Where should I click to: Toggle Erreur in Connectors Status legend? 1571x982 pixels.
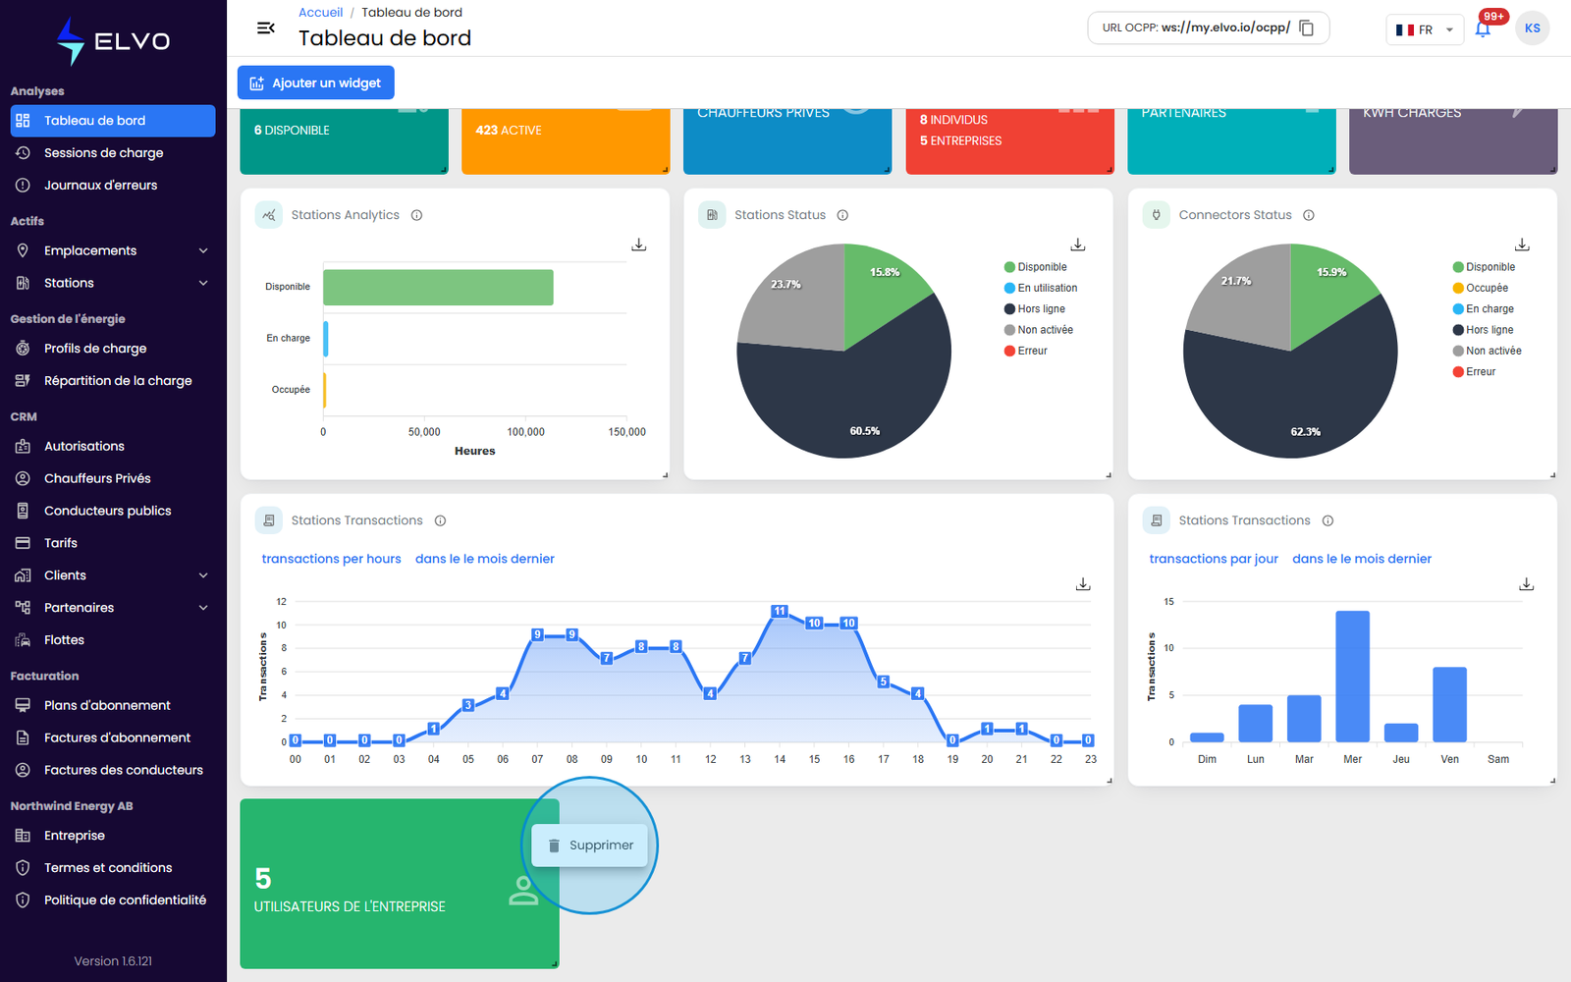pos(1475,372)
